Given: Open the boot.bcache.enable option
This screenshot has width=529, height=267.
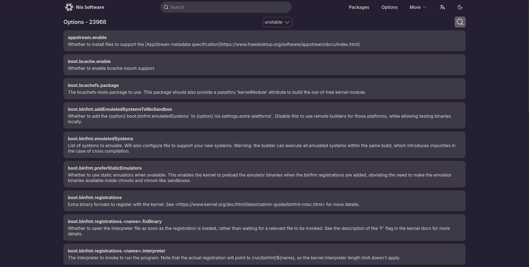Looking at the screenshot, I should click(89, 61).
